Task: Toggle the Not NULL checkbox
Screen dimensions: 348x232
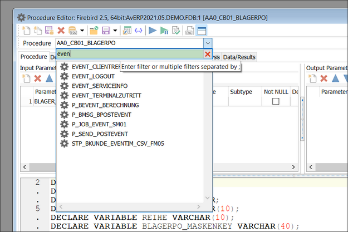Action: tap(275, 102)
